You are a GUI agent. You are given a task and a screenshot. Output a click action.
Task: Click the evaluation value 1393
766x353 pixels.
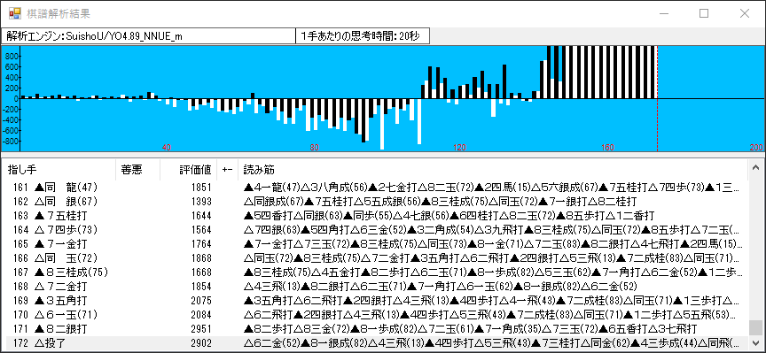[202, 202]
